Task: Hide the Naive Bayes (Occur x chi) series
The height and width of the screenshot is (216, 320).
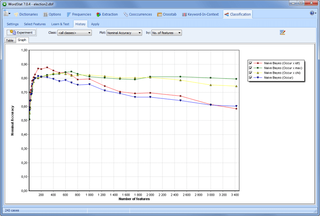Action: 251,73
